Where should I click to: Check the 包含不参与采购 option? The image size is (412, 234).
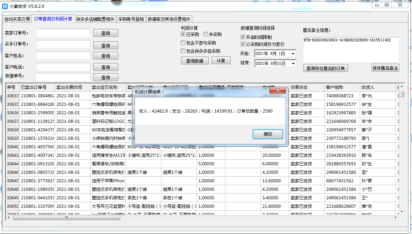click(183, 43)
